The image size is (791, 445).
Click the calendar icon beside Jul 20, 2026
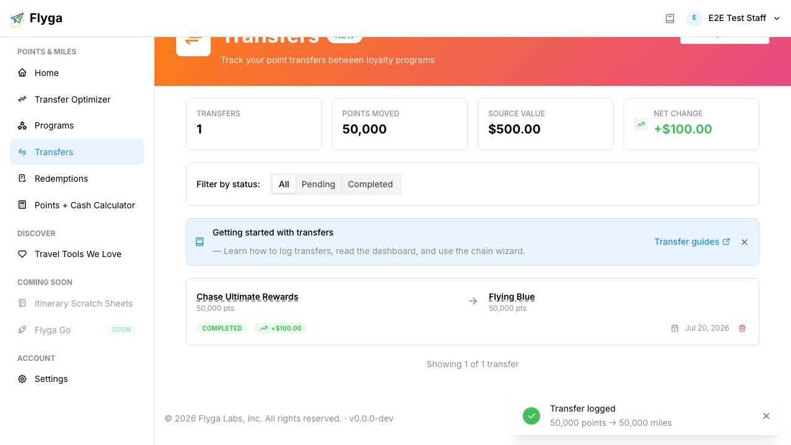click(x=675, y=328)
